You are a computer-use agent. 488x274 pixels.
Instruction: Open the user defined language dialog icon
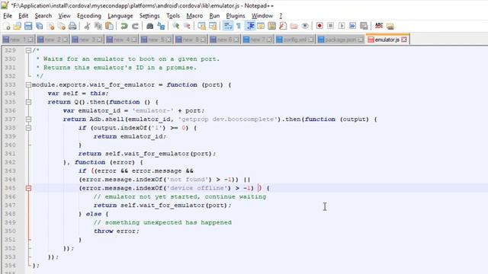point(261,26)
